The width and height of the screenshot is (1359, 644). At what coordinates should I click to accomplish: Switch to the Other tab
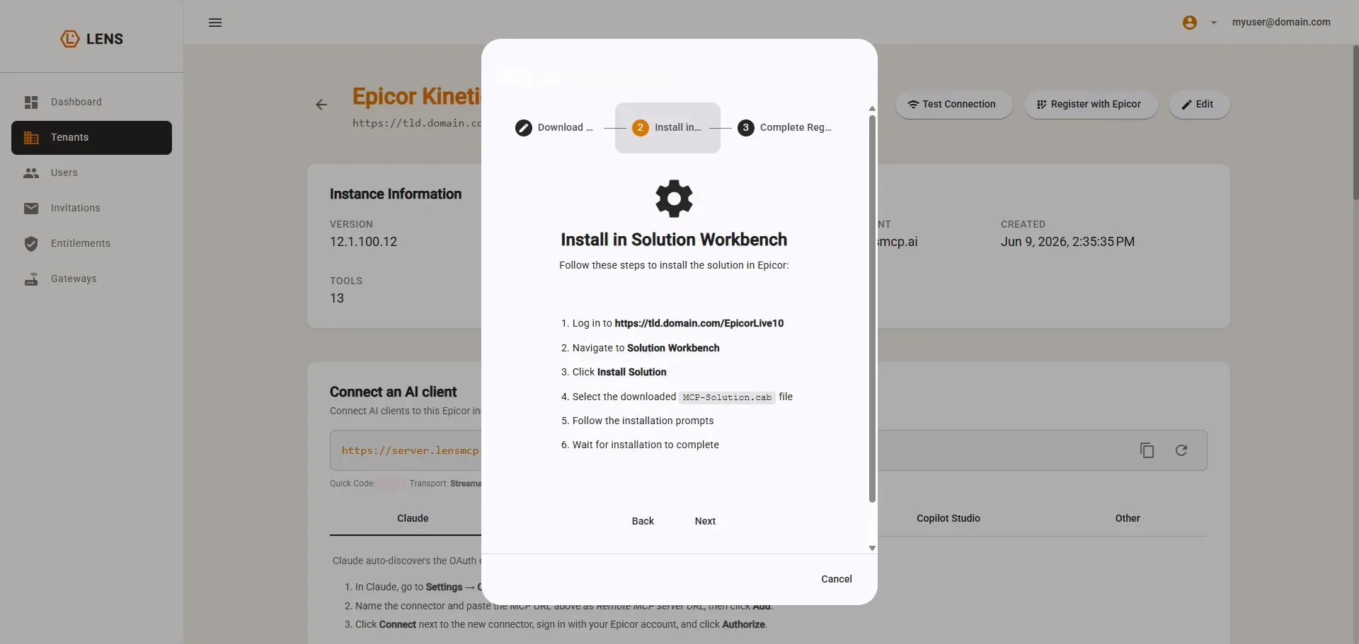click(x=1128, y=519)
